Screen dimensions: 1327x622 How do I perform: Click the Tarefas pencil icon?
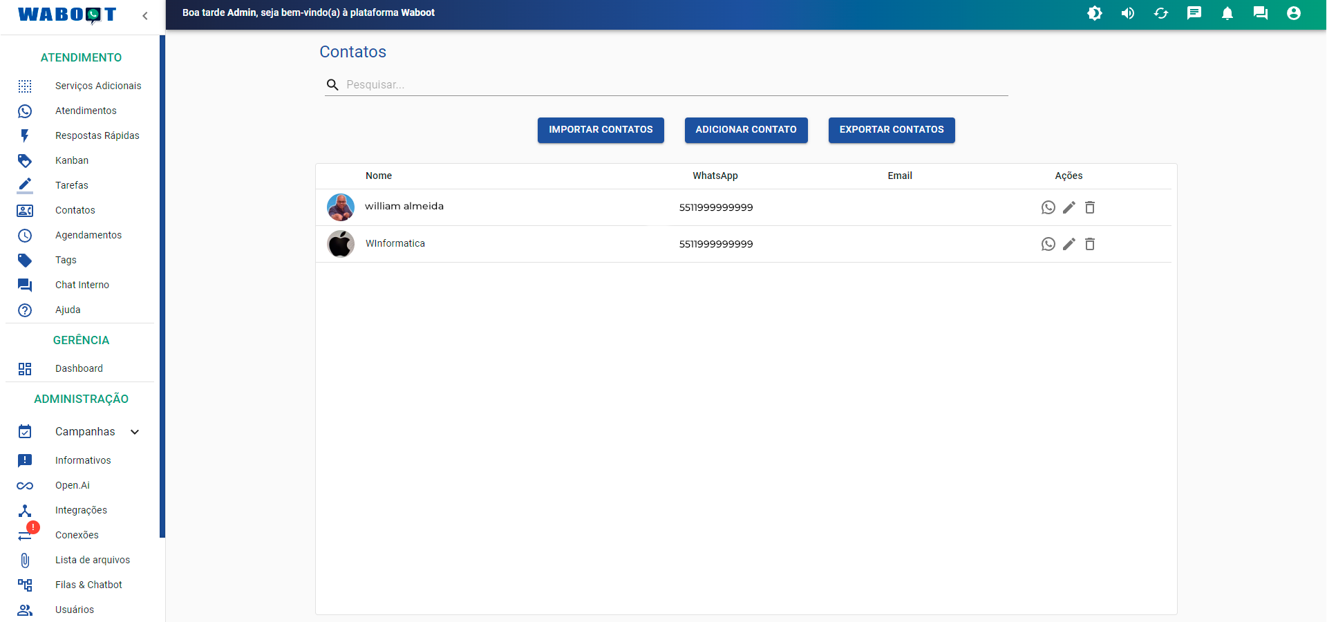[25, 185]
